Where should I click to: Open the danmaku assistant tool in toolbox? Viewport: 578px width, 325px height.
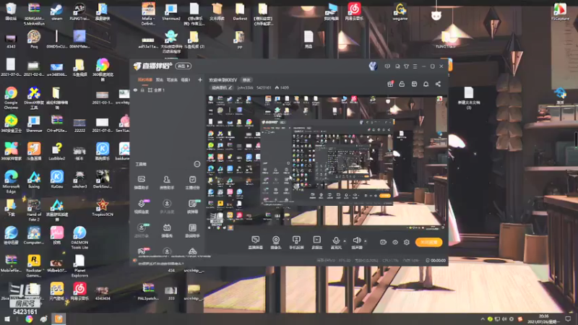pyautogui.click(x=142, y=182)
